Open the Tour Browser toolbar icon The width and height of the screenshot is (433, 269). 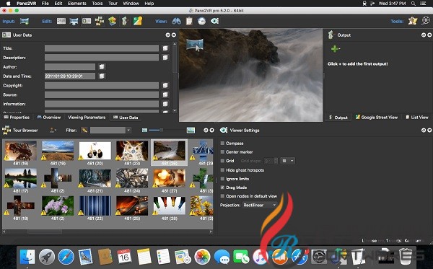[x=100, y=21]
